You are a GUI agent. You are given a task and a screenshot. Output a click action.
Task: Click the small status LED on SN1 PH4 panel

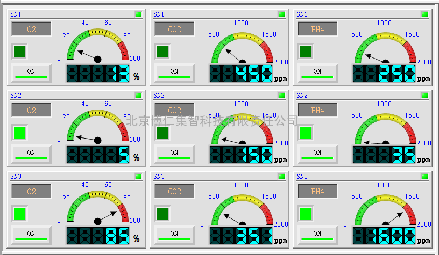424,14
